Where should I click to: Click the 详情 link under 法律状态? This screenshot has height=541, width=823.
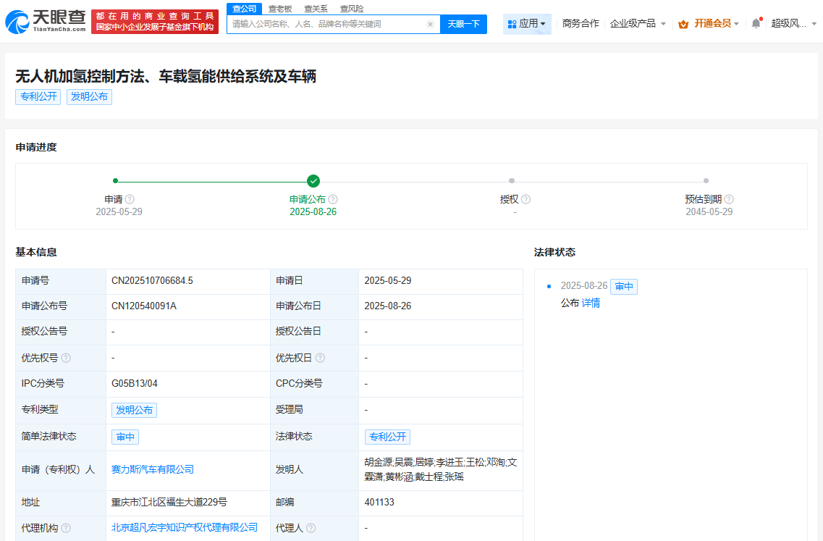589,302
